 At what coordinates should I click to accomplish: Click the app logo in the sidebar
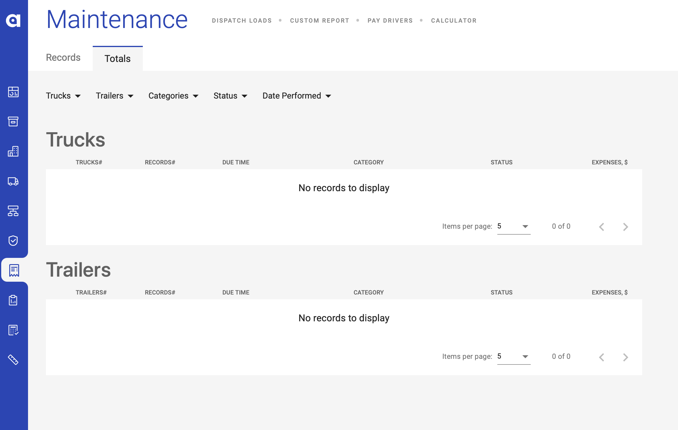pyautogui.click(x=13, y=20)
